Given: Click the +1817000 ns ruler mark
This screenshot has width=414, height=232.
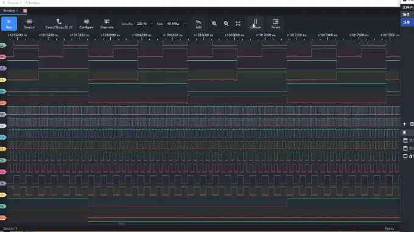Looking at the screenshot, I should coord(266,35).
